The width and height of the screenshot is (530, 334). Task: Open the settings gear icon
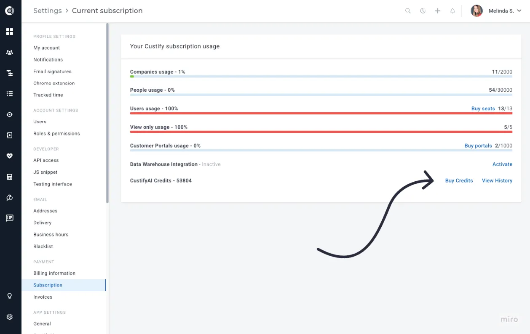point(10,317)
